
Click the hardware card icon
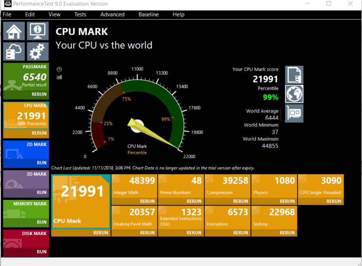click(294, 113)
